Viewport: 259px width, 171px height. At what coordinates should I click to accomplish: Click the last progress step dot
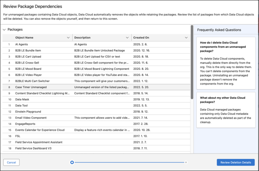(x=186, y=162)
